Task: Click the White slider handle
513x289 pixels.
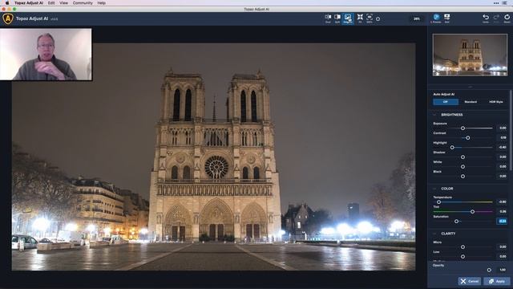Action: pos(463,167)
